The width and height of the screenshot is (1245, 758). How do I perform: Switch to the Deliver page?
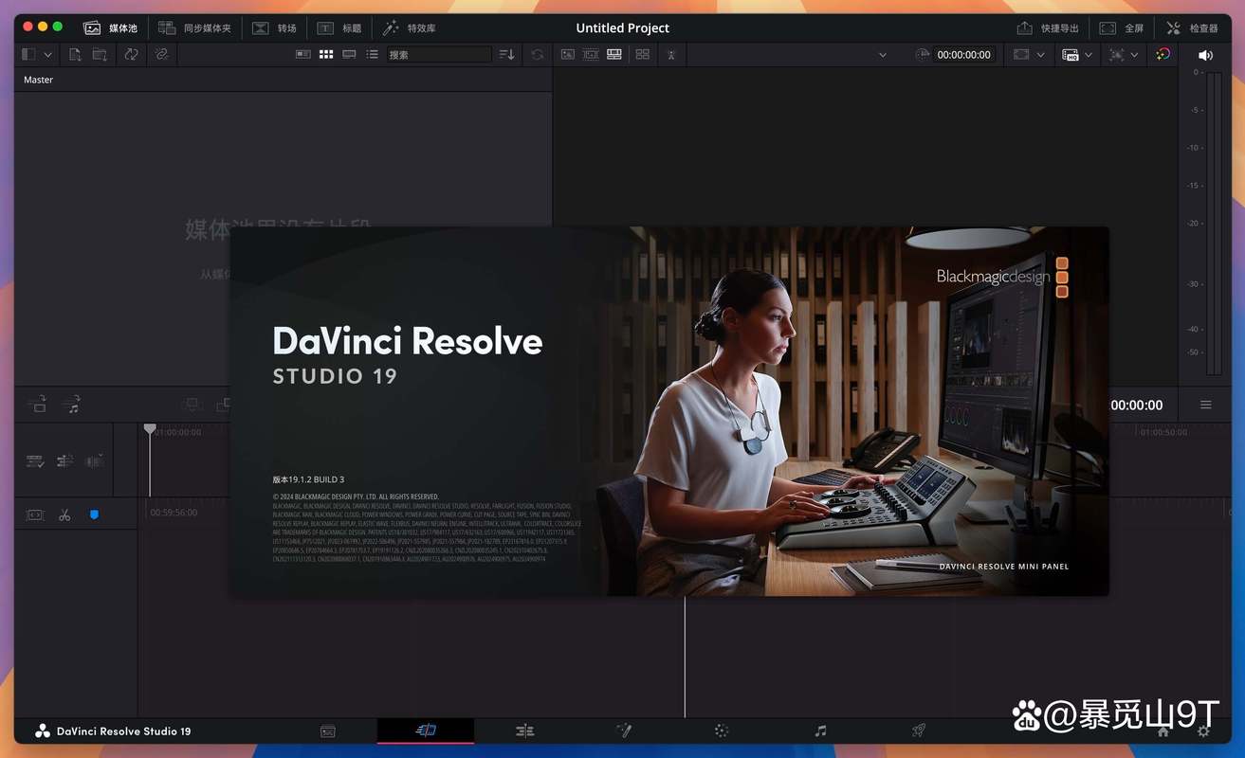[x=919, y=731]
